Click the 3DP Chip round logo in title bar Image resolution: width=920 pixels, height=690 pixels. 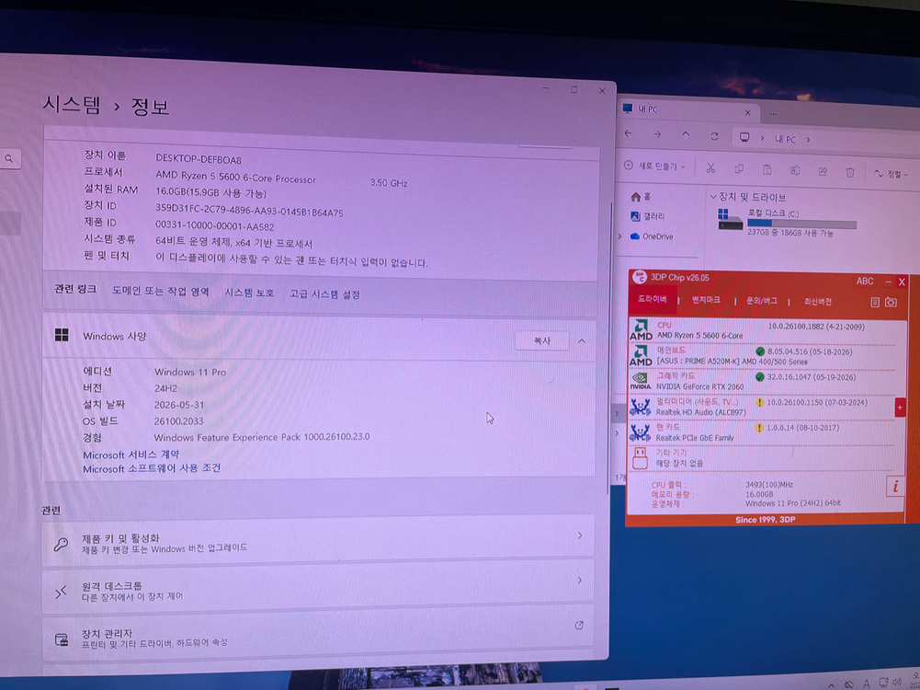[x=640, y=277]
